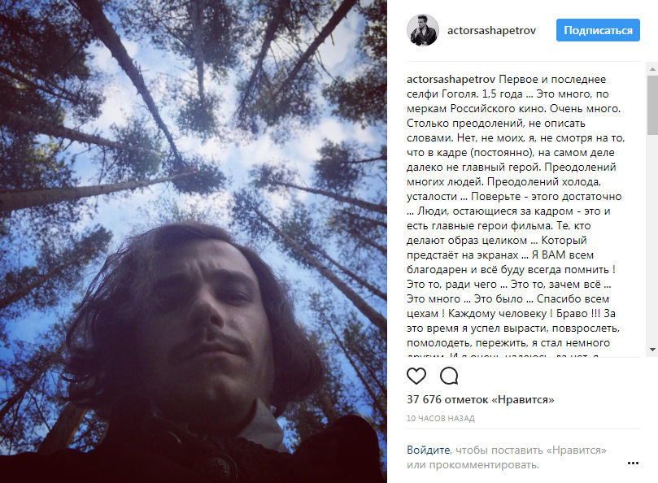Click the scrollbar down arrow in caption panel

(x=652, y=350)
